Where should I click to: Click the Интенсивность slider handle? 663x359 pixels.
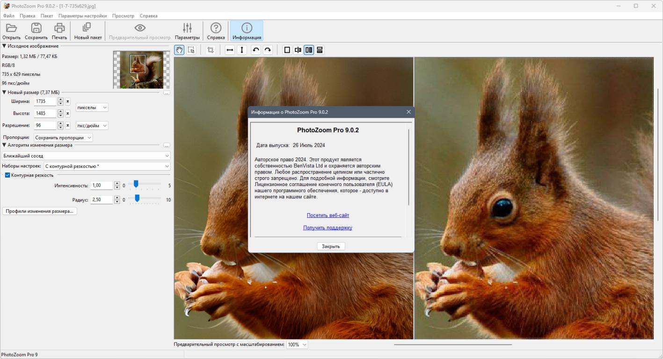click(136, 184)
